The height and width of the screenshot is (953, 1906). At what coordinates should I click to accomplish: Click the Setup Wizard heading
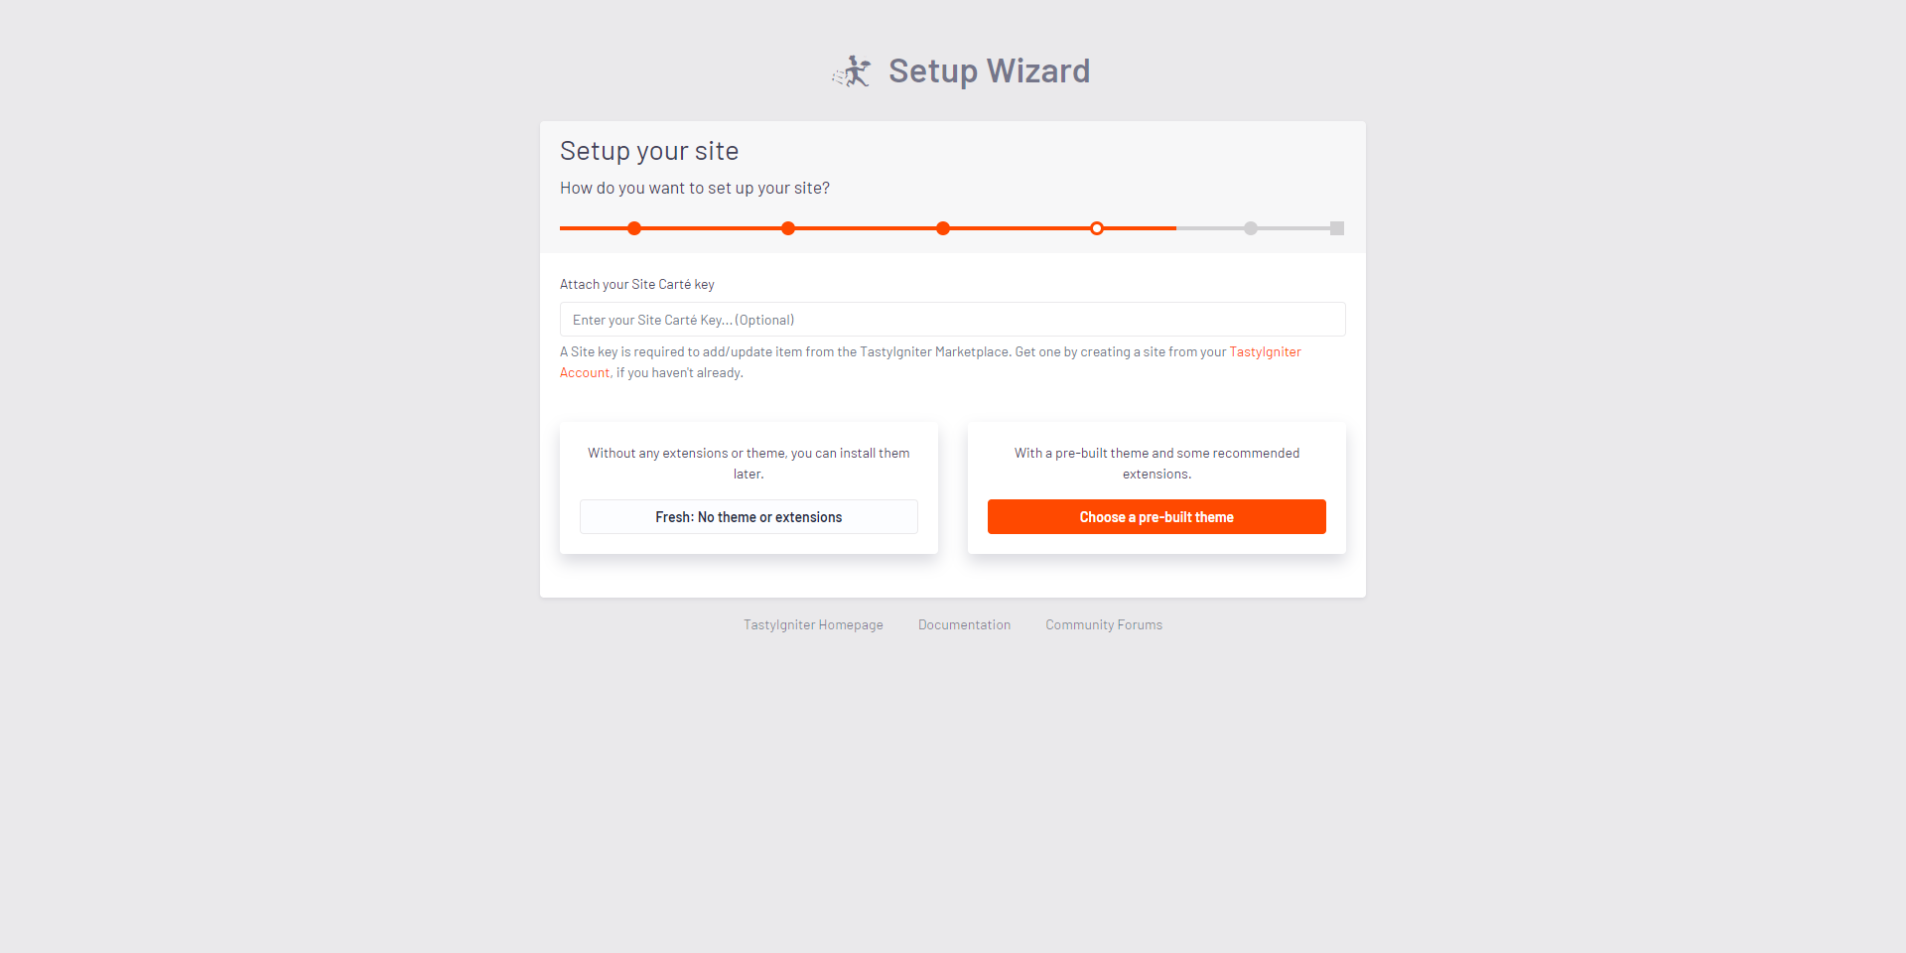coord(989,71)
